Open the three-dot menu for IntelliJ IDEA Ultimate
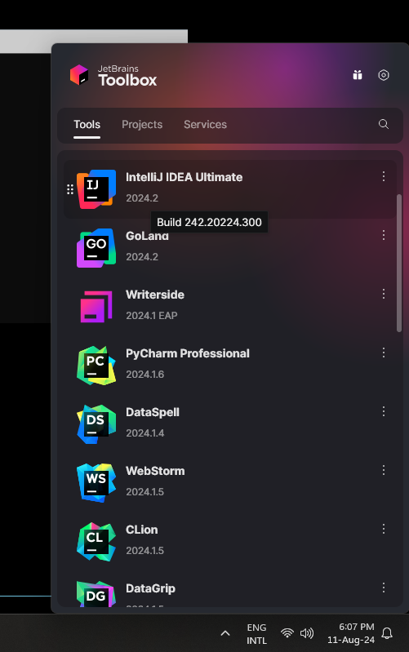The width and height of the screenshot is (409, 652). pos(383,176)
